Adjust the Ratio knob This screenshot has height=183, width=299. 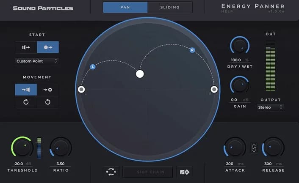click(x=61, y=147)
